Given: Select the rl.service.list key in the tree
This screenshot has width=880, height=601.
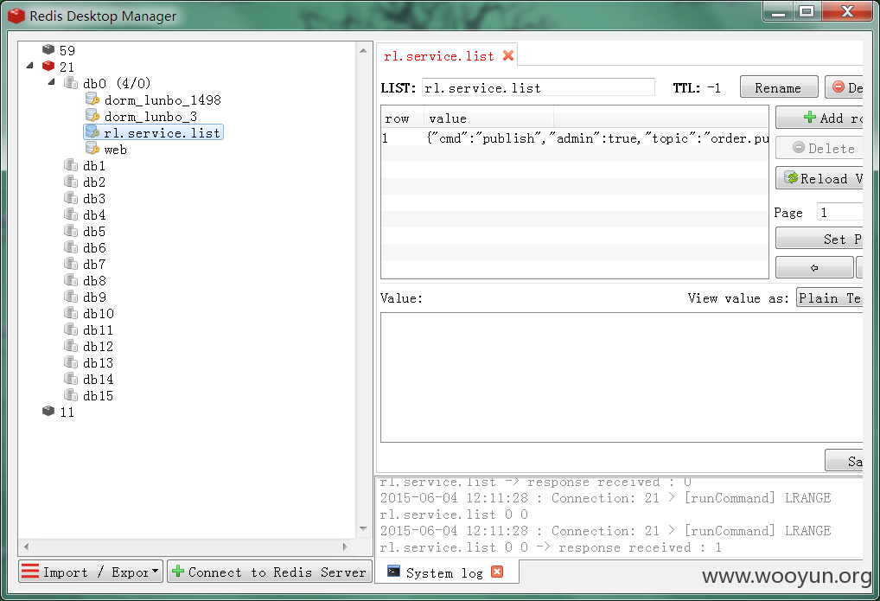Looking at the screenshot, I should (154, 132).
